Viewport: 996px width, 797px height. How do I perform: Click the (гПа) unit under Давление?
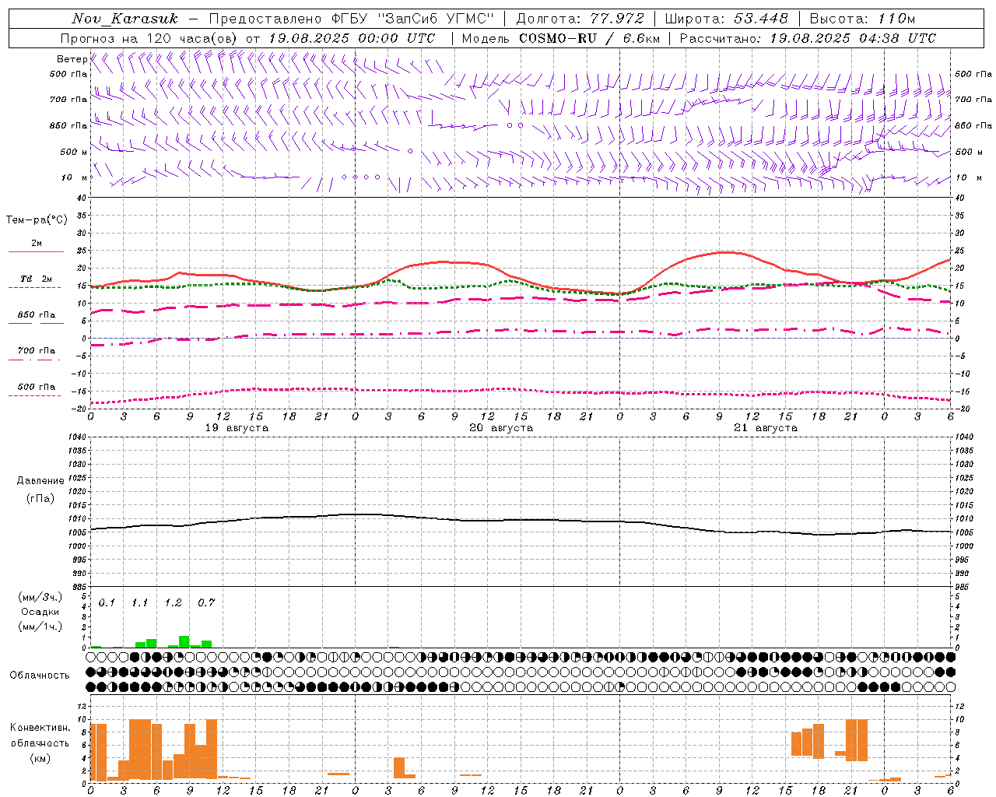(x=40, y=498)
